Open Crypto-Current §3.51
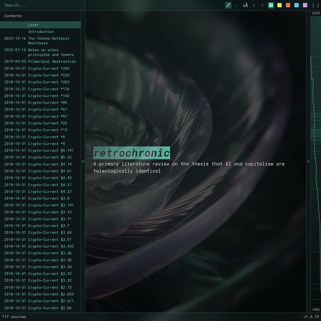This screenshot has width=321, height=321. coord(40,239)
